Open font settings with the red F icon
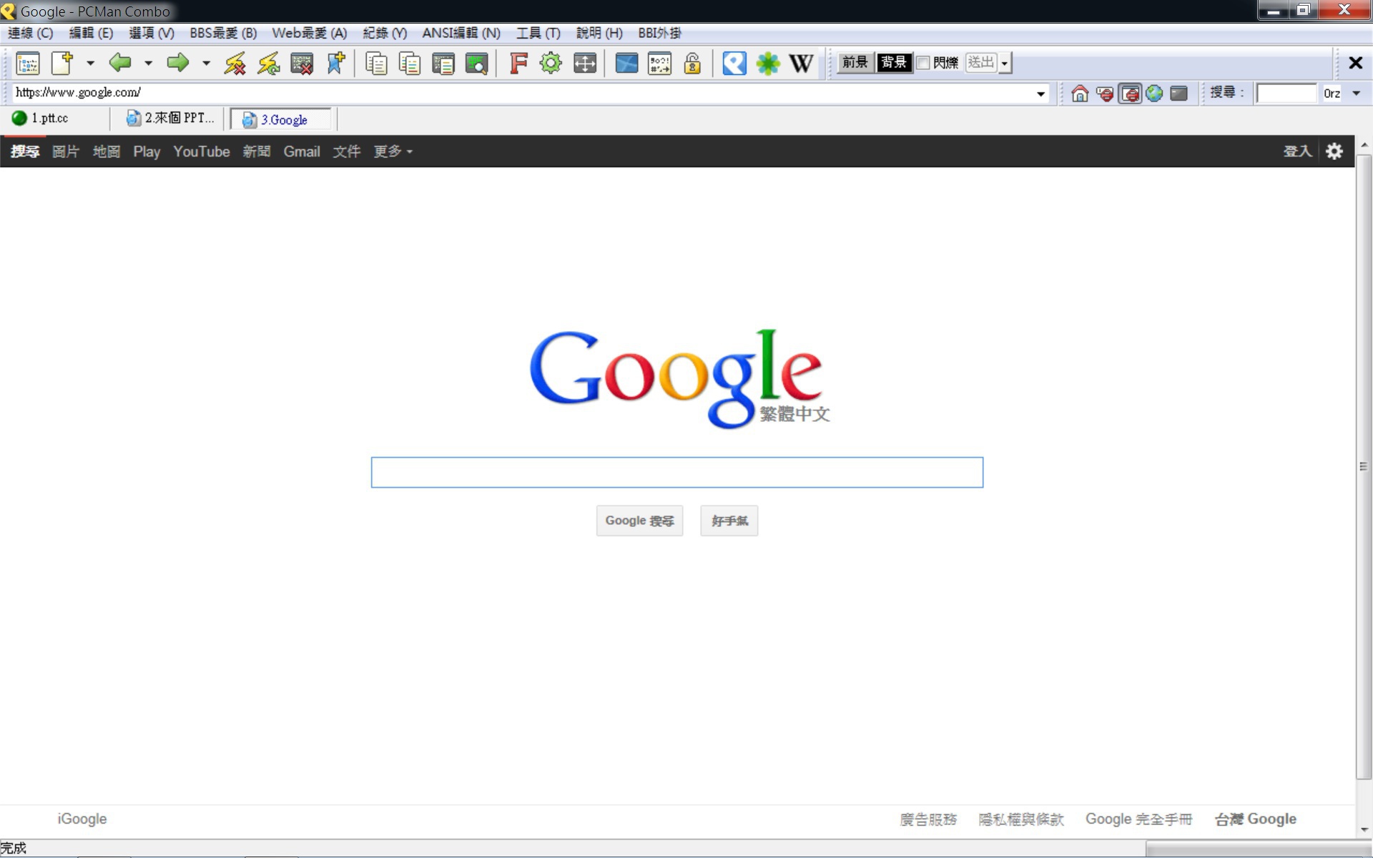This screenshot has width=1373, height=858. pyautogui.click(x=518, y=64)
